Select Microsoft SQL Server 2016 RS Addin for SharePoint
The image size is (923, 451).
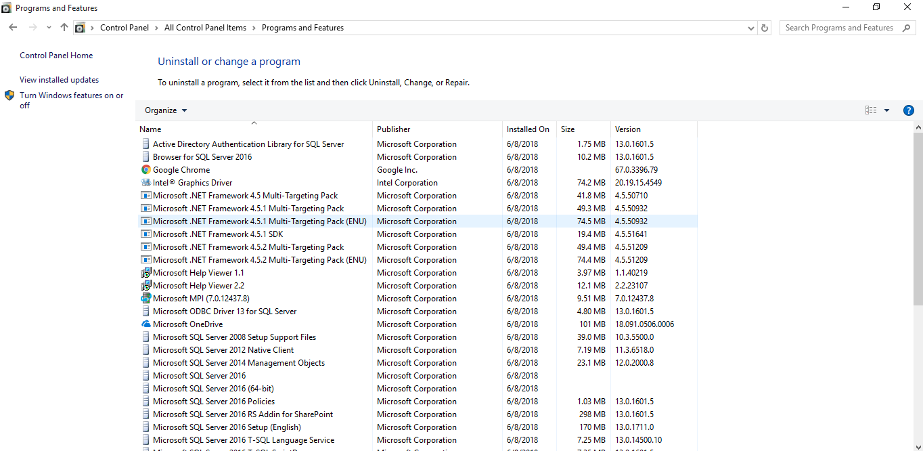point(417,414)
